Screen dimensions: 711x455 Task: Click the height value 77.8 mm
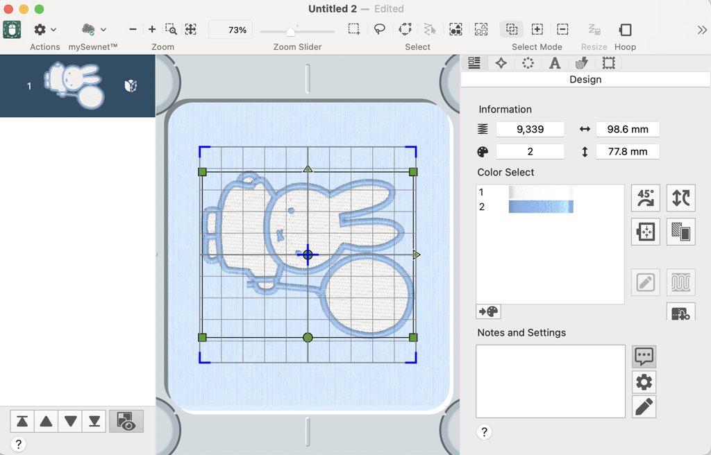(x=628, y=151)
